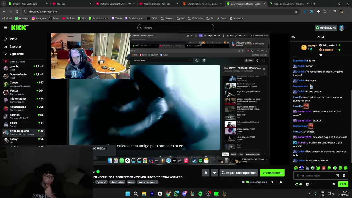Viewport: 352px width, 198px height.
Task: Click Regala Suscripciones button
Action: pos(239,173)
